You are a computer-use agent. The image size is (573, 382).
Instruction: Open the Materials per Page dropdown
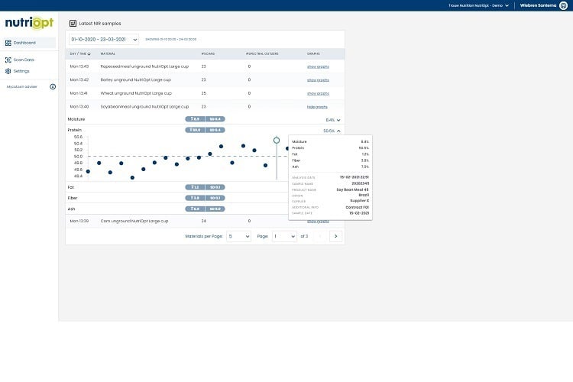tap(238, 236)
